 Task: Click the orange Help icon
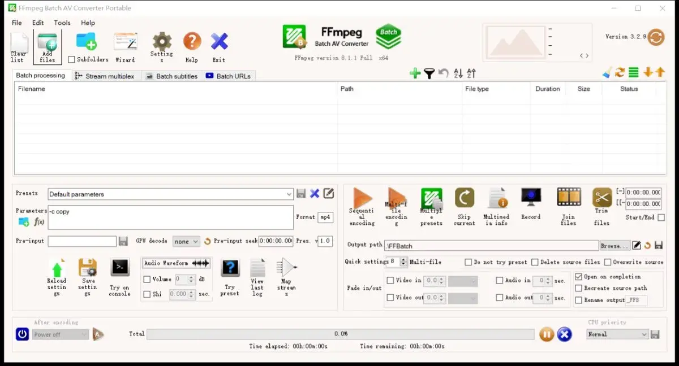[x=192, y=41]
